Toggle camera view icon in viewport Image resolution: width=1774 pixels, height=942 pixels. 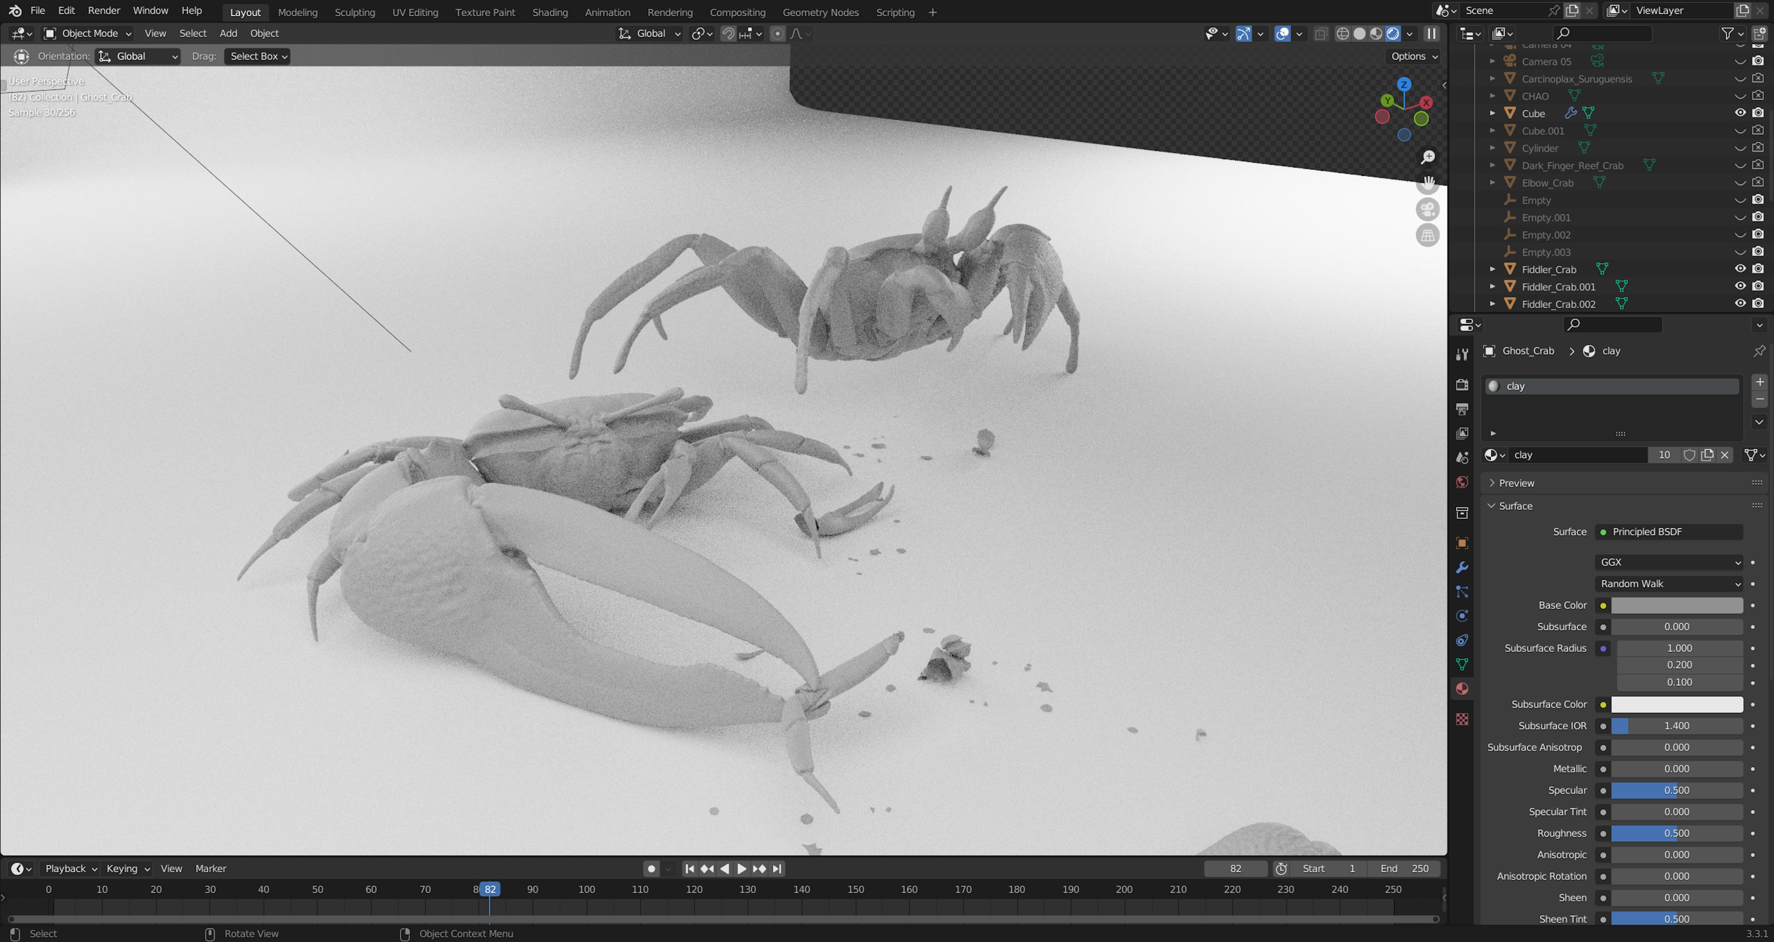(1428, 209)
